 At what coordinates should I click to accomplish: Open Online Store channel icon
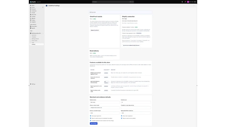(31, 26)
